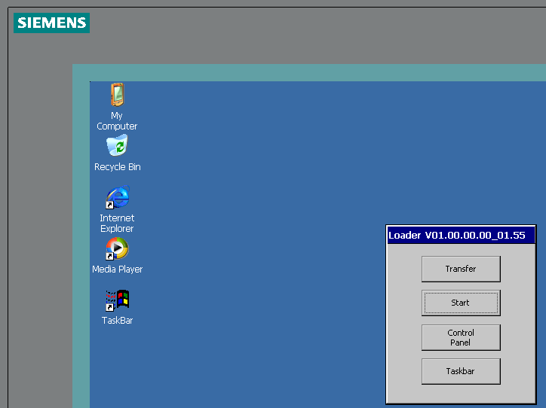Click the "TaskBar" desktop label text
Viewport: 546px width, 408px height.
118,320
